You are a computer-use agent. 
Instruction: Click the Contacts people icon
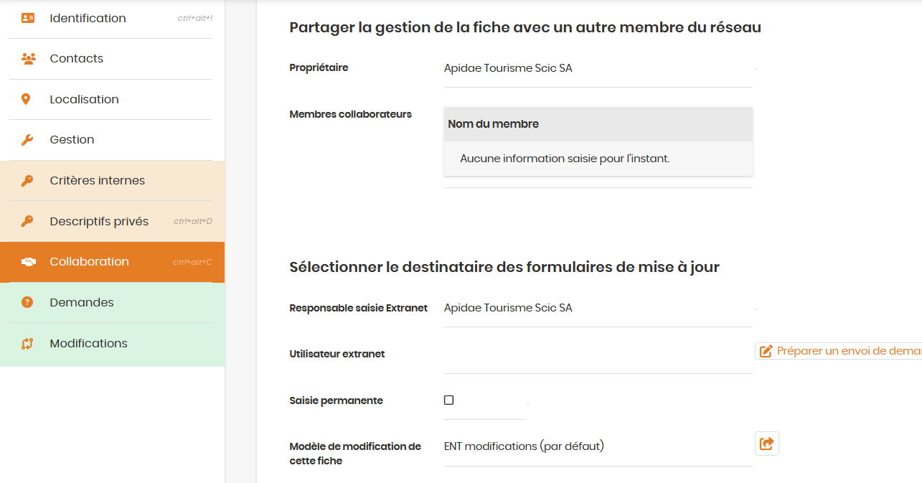click(28, 59)
